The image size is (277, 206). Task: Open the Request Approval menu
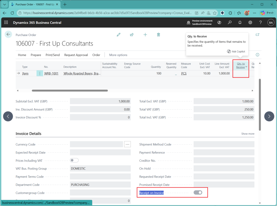coord(76,55)
